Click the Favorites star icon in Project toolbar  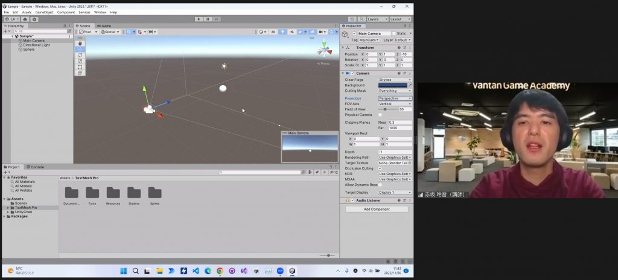coord(324,173)
